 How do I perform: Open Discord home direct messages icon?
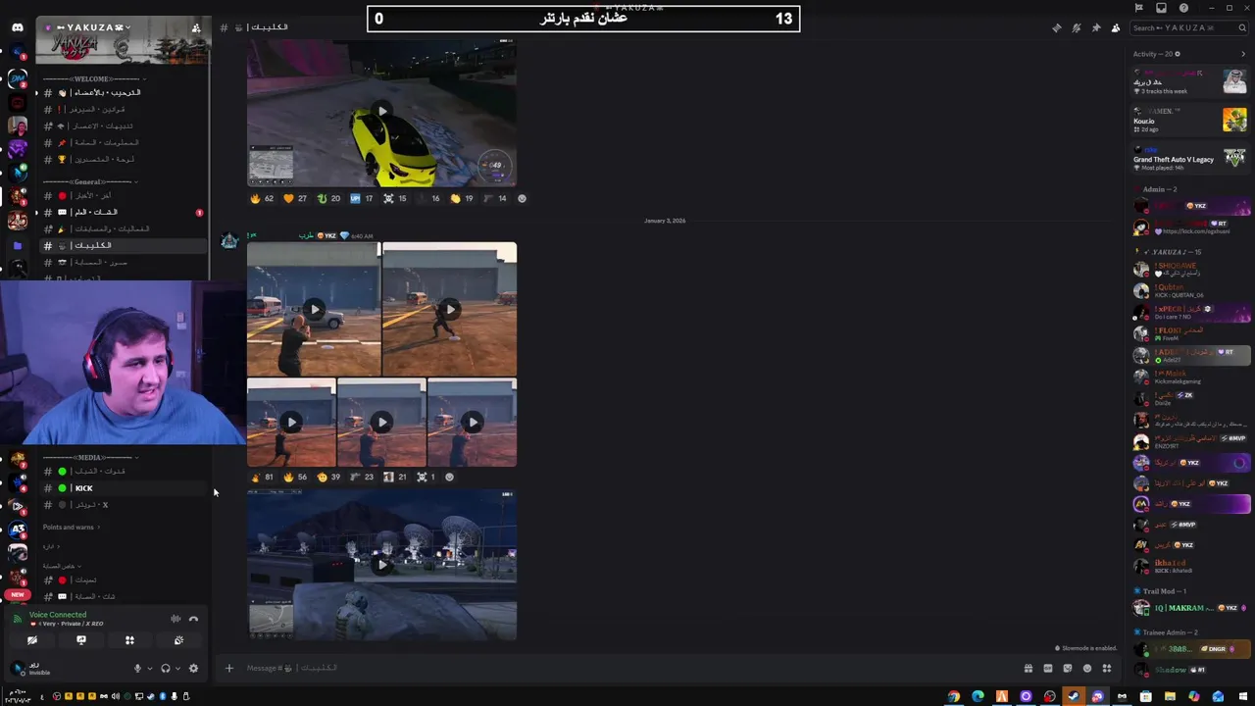[x=18, y=27]
